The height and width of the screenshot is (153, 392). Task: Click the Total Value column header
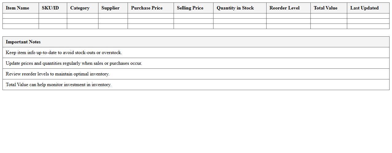click(325, 8)
